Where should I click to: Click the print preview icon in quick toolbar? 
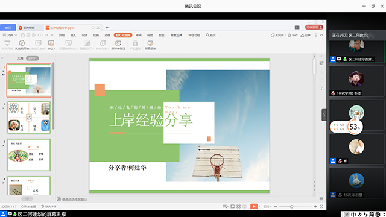[x=34, y=35]
